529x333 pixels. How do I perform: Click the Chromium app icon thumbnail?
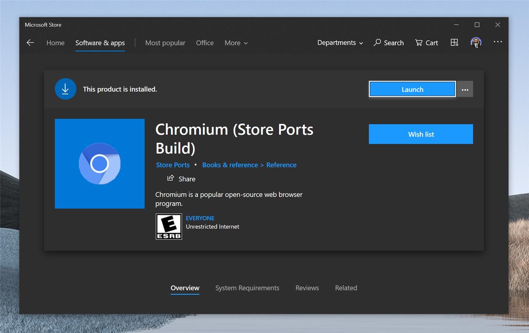click(100, 163)
